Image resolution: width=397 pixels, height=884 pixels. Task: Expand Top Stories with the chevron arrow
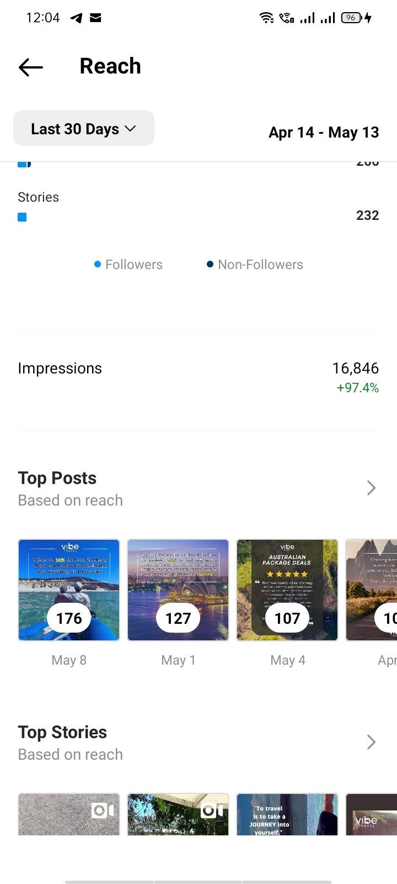[x=371, y=742]
